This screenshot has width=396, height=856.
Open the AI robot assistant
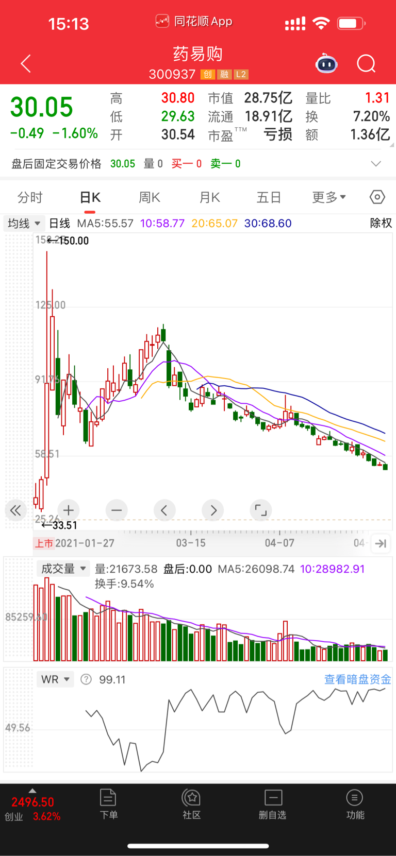click(326, 64)
